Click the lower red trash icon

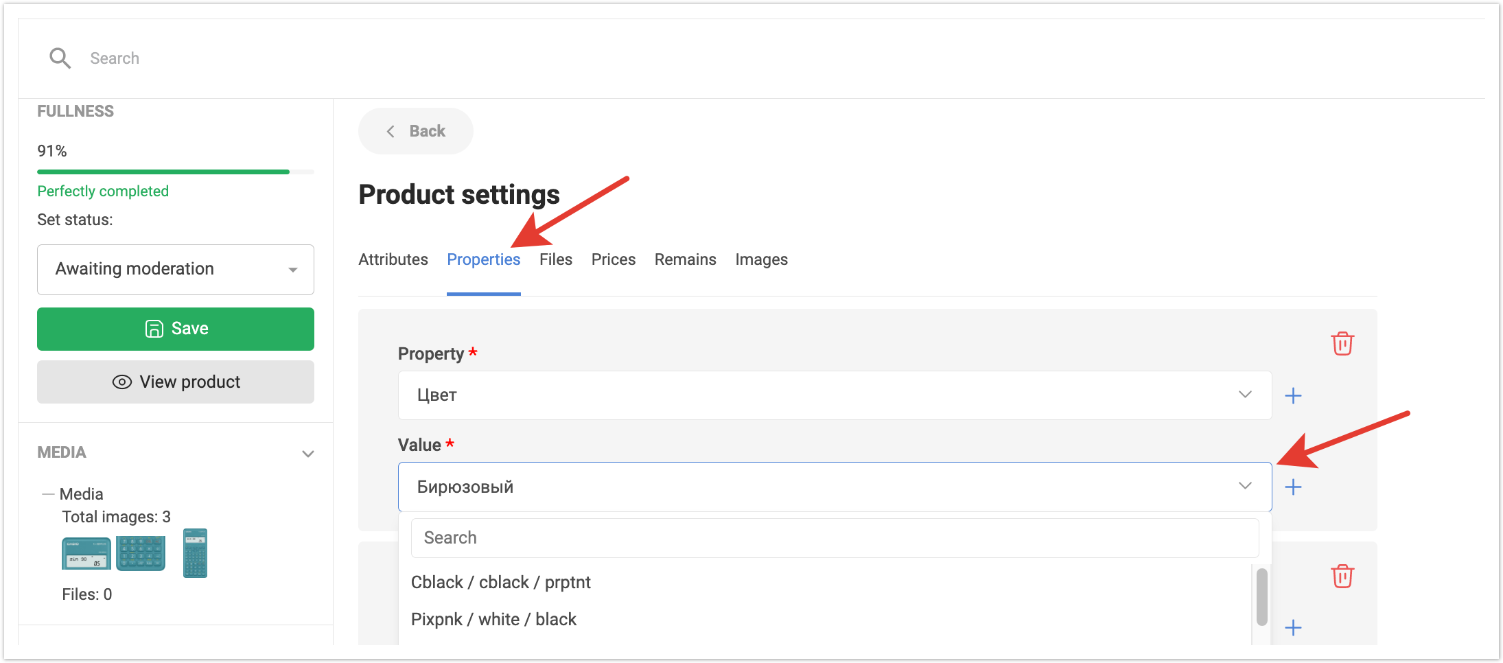click(x=1342, y=576)
